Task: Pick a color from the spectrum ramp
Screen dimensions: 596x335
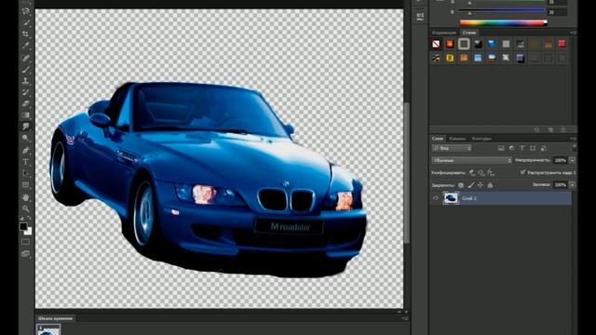Action: [x=503, y=22]
